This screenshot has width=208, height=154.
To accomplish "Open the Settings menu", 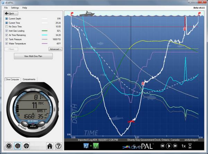I will coord(15,7).
